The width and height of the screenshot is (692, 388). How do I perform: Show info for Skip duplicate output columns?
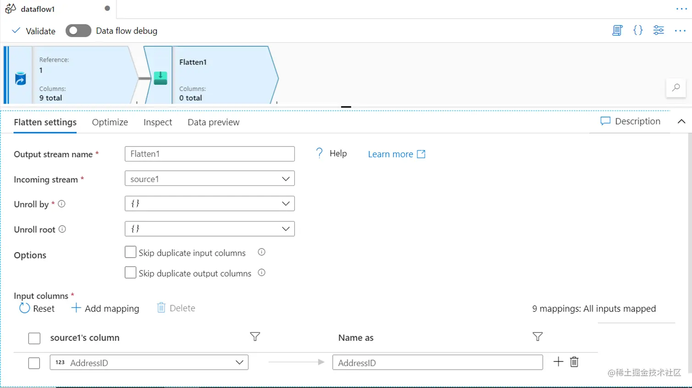(262, 273)
